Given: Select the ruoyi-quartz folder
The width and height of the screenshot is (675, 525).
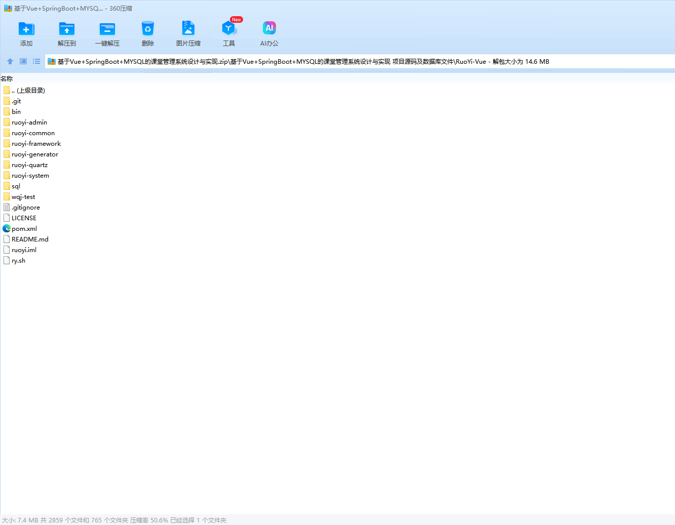Looking at the screenshot, I should coord(25,165).
